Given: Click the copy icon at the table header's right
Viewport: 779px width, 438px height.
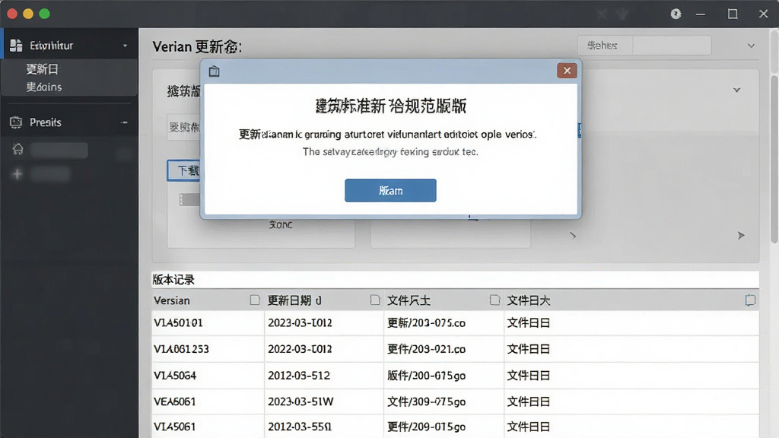Looking at the screenshot, I should coord(750,300).
